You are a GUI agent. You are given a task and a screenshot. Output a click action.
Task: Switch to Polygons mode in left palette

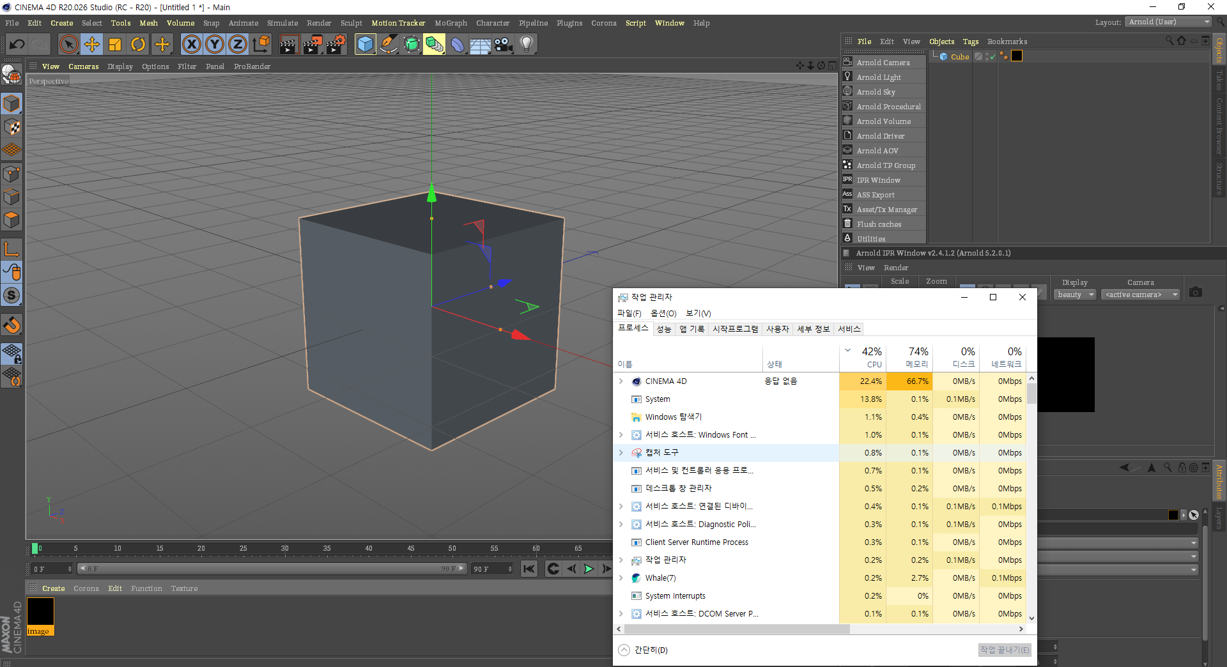point(12,220)
